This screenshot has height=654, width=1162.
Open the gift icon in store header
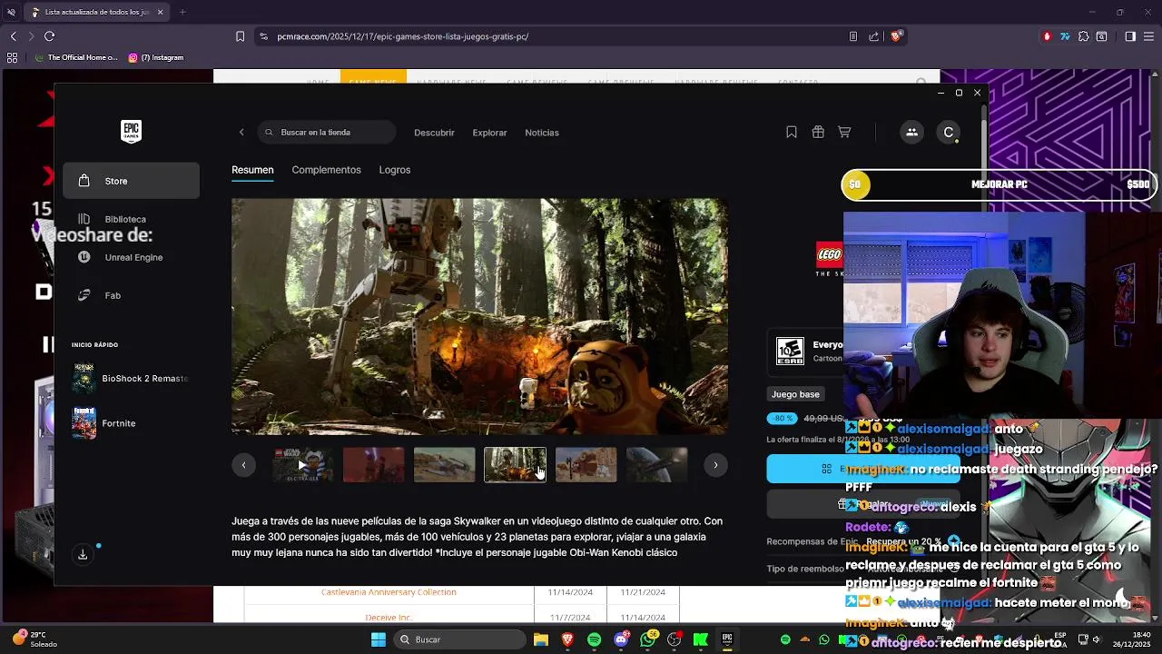click(818, 133)
